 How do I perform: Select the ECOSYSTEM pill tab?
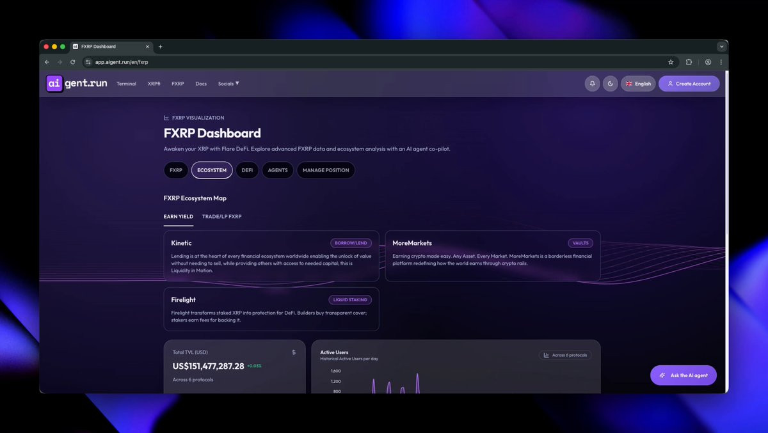coord(212,170)
